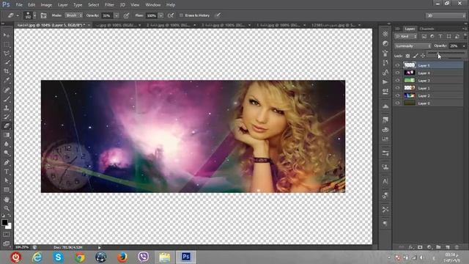The width and height of the screenshot is (469, 264).
Task: Click the background color swatch
Action: pyautogui.click(x=9, y=227)
